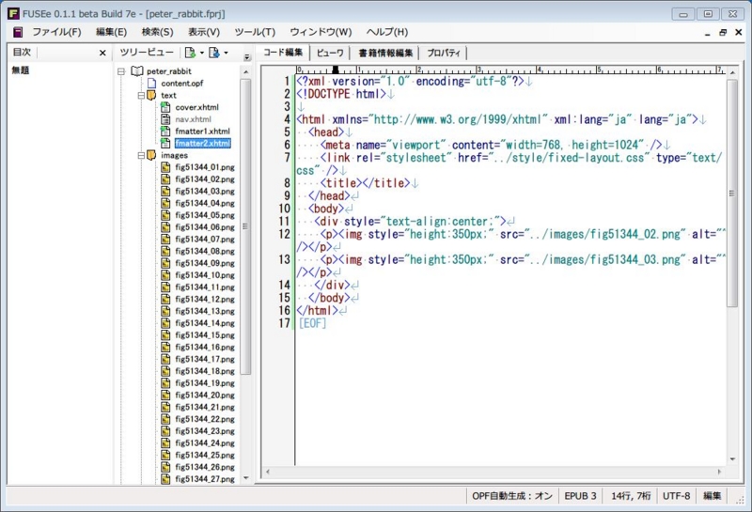The image size is (752, 512).
Task: Click the fig51344_05.png file icon
Action: (165, 215)
